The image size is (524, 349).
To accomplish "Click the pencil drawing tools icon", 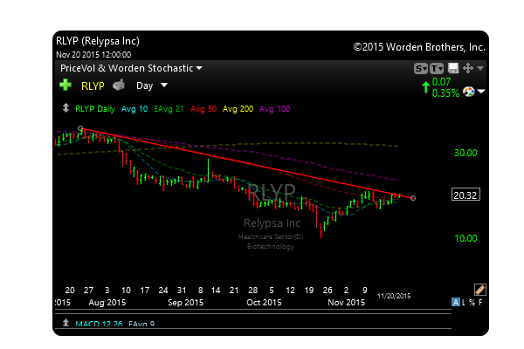I will click(479, 289).
